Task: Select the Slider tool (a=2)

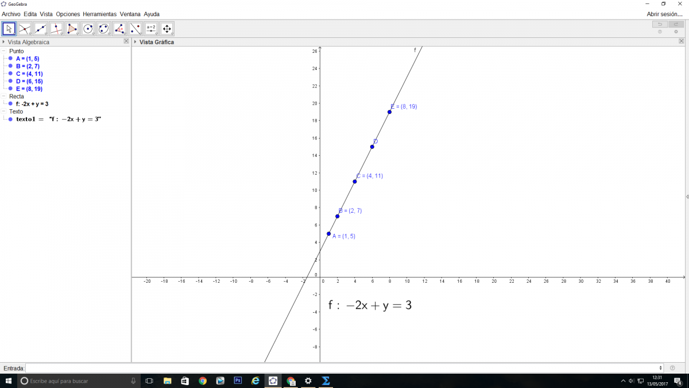Action: (151, 29)
